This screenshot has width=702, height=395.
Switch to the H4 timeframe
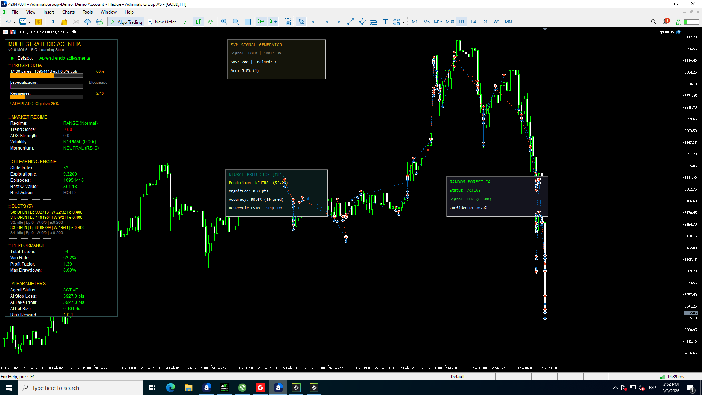473,22
